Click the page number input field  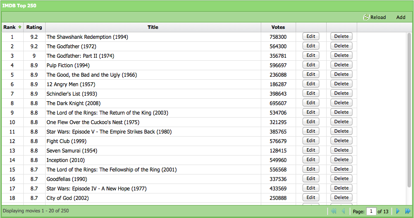[371, 211]
